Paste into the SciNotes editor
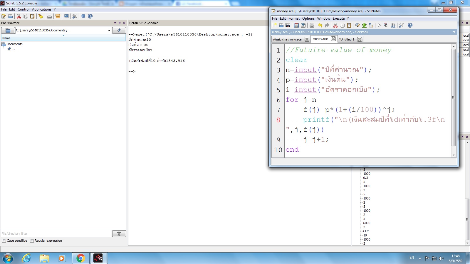The image size is (470, 264). (349, 25)
